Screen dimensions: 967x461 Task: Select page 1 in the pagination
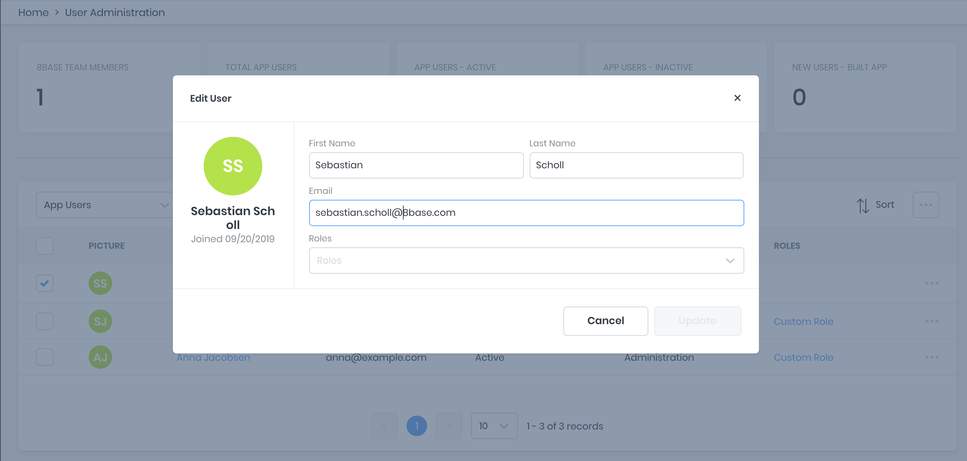pos(416,426)
